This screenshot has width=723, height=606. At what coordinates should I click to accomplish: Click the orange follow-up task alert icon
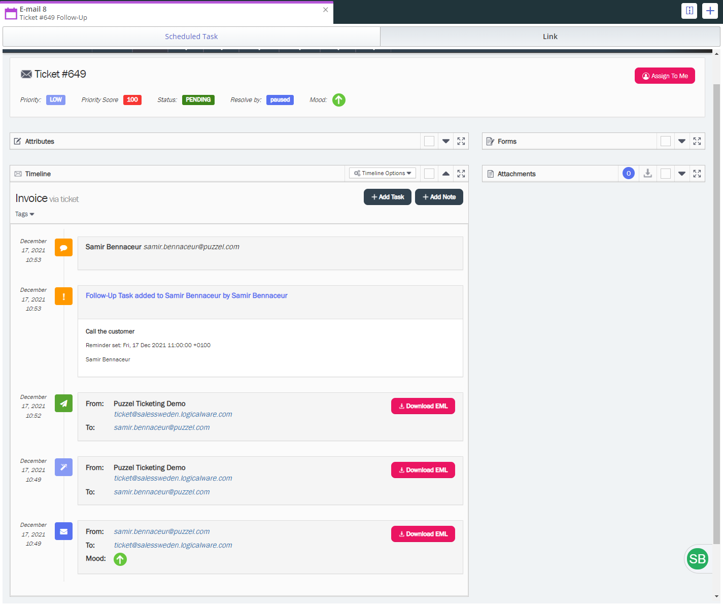[x=63, y=296]
